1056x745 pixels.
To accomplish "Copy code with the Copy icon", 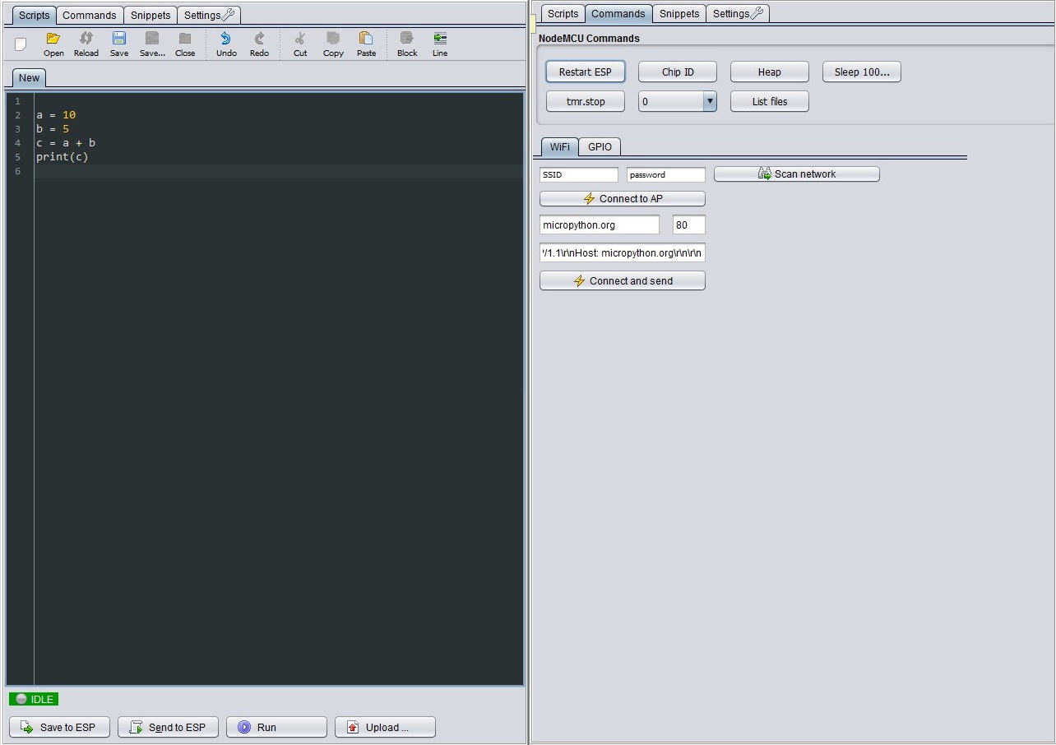I will coord(332,44).
